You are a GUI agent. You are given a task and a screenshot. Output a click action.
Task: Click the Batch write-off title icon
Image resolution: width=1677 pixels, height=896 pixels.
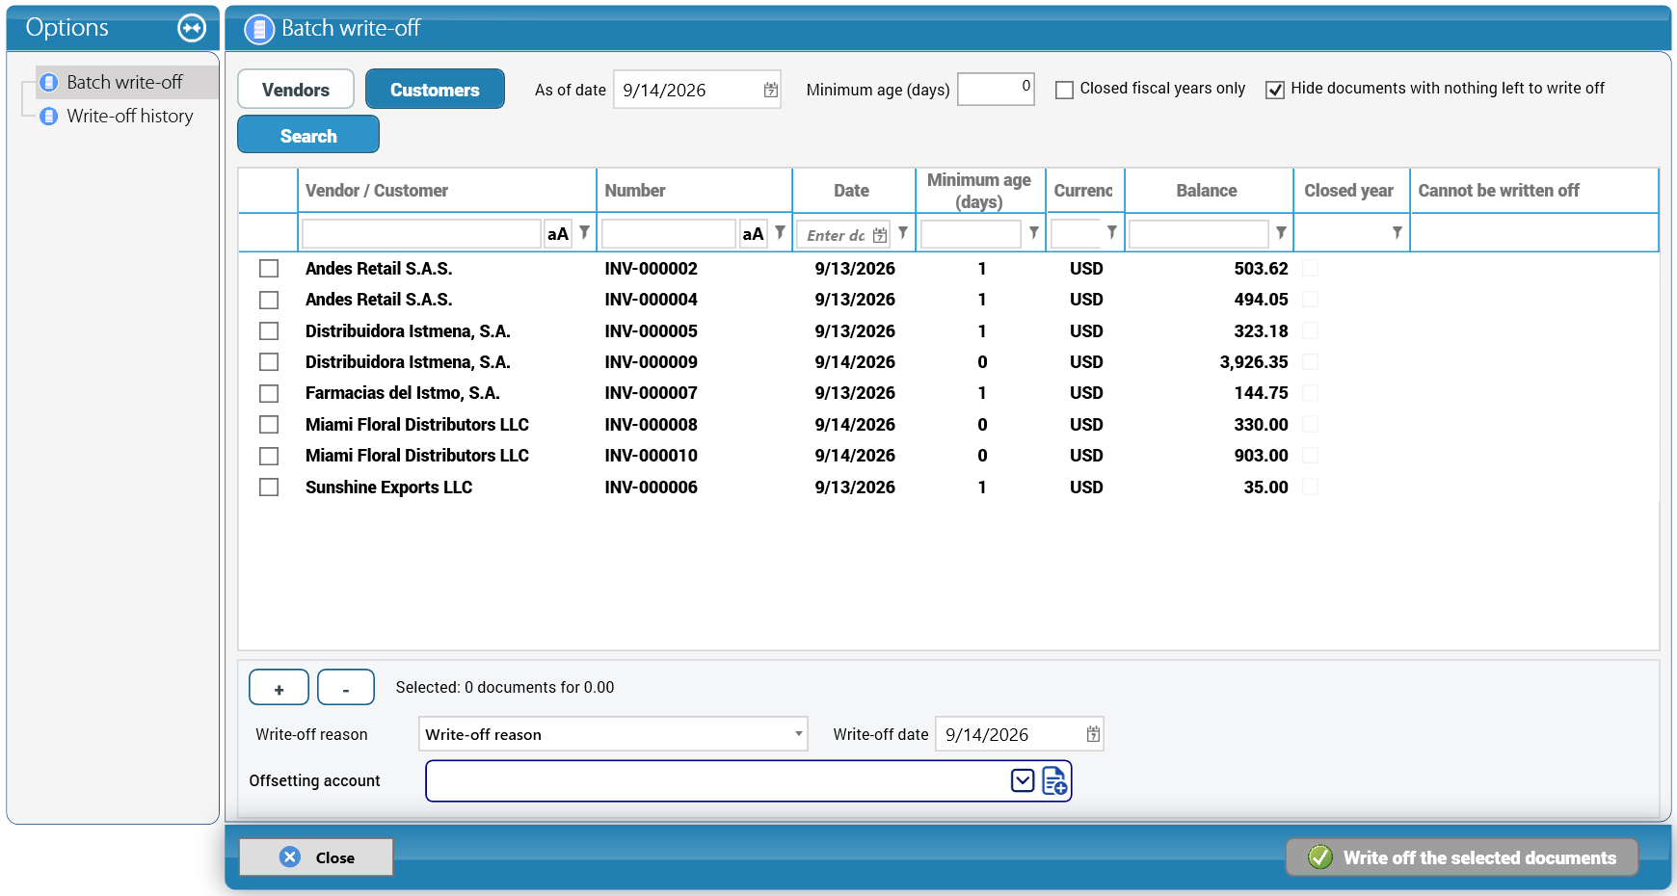tap(259, 30)
